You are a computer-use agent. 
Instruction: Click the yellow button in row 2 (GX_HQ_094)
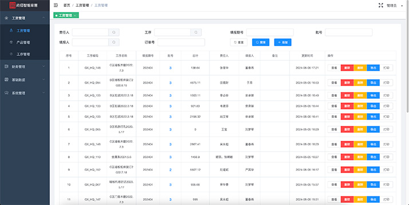pos(360,83)
